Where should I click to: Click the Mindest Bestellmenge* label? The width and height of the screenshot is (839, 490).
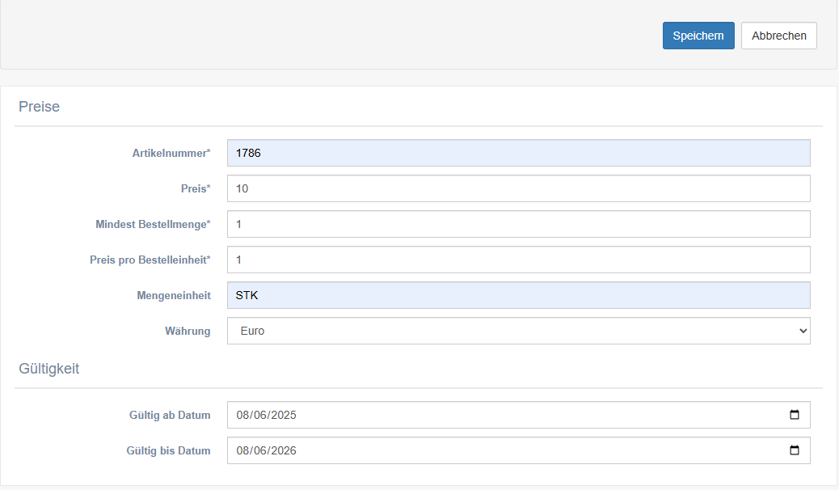tap(153, 225)
